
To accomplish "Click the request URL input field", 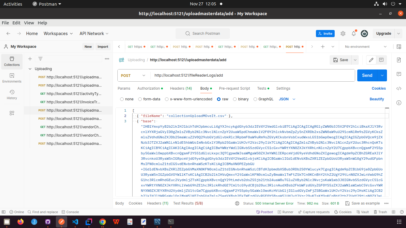I will click(x=253, y=75).
